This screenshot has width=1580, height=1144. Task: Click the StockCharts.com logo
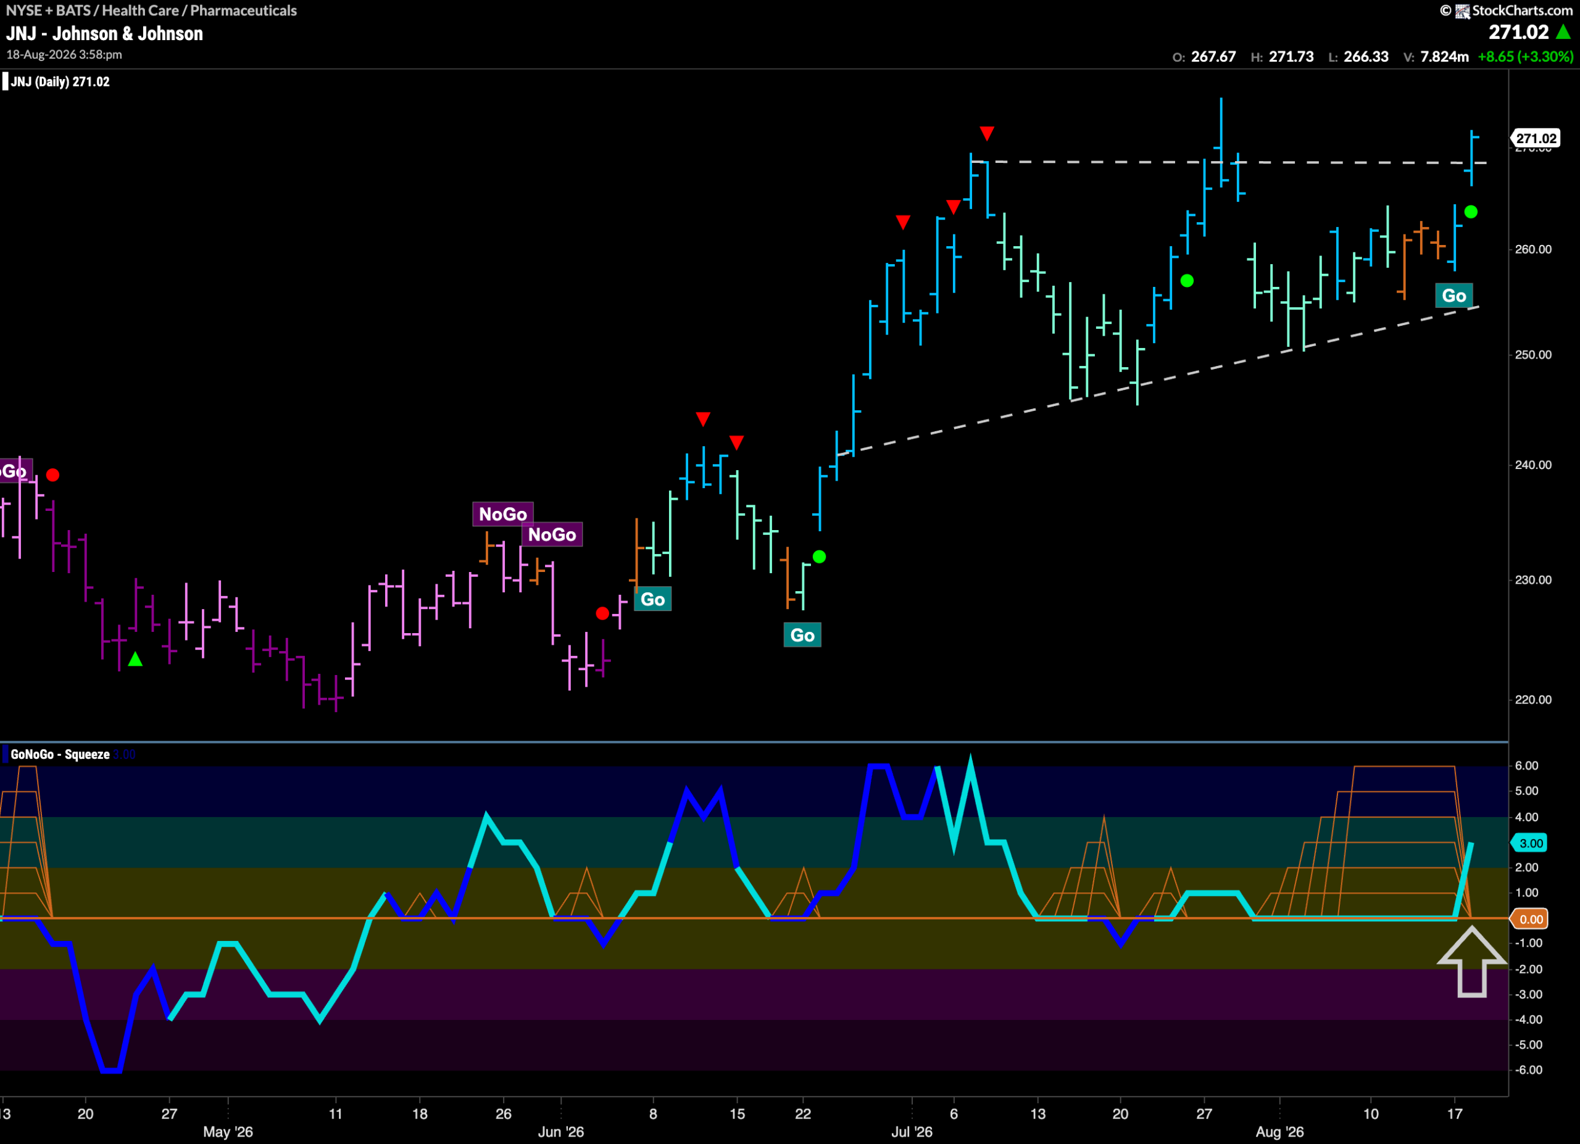pos(1513,10)
